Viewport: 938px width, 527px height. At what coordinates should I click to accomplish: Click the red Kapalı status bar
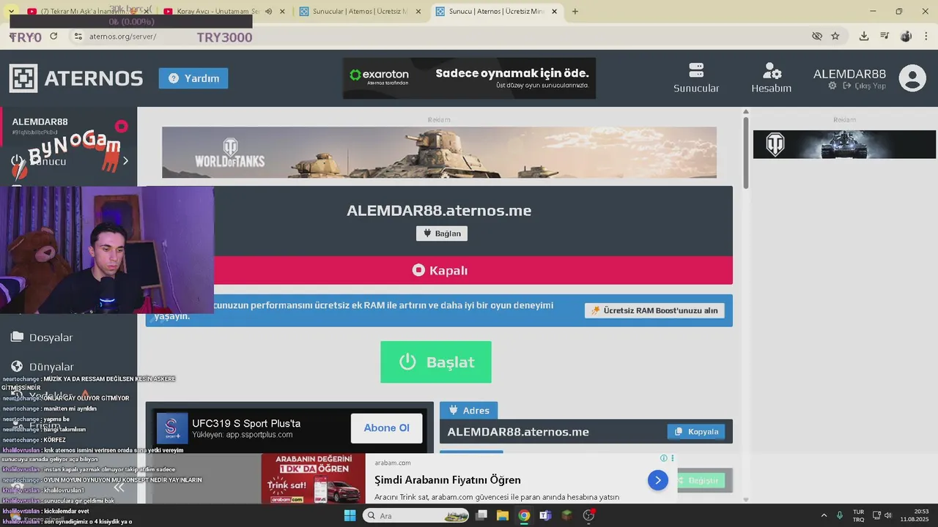coord(439,270)
